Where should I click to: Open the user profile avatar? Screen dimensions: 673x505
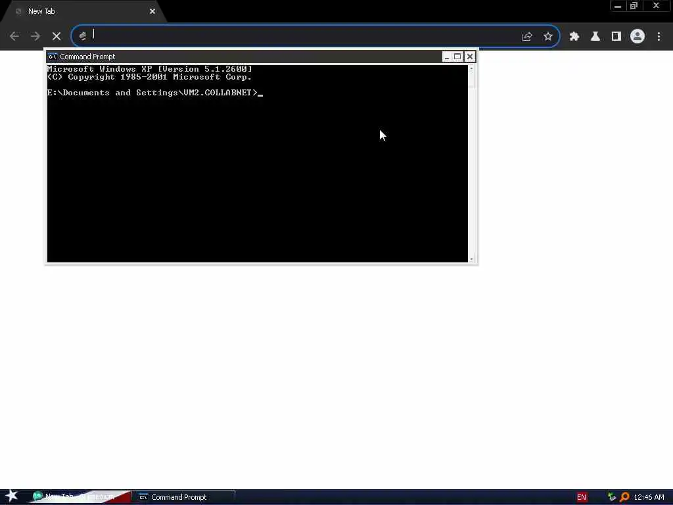[638, 37]
